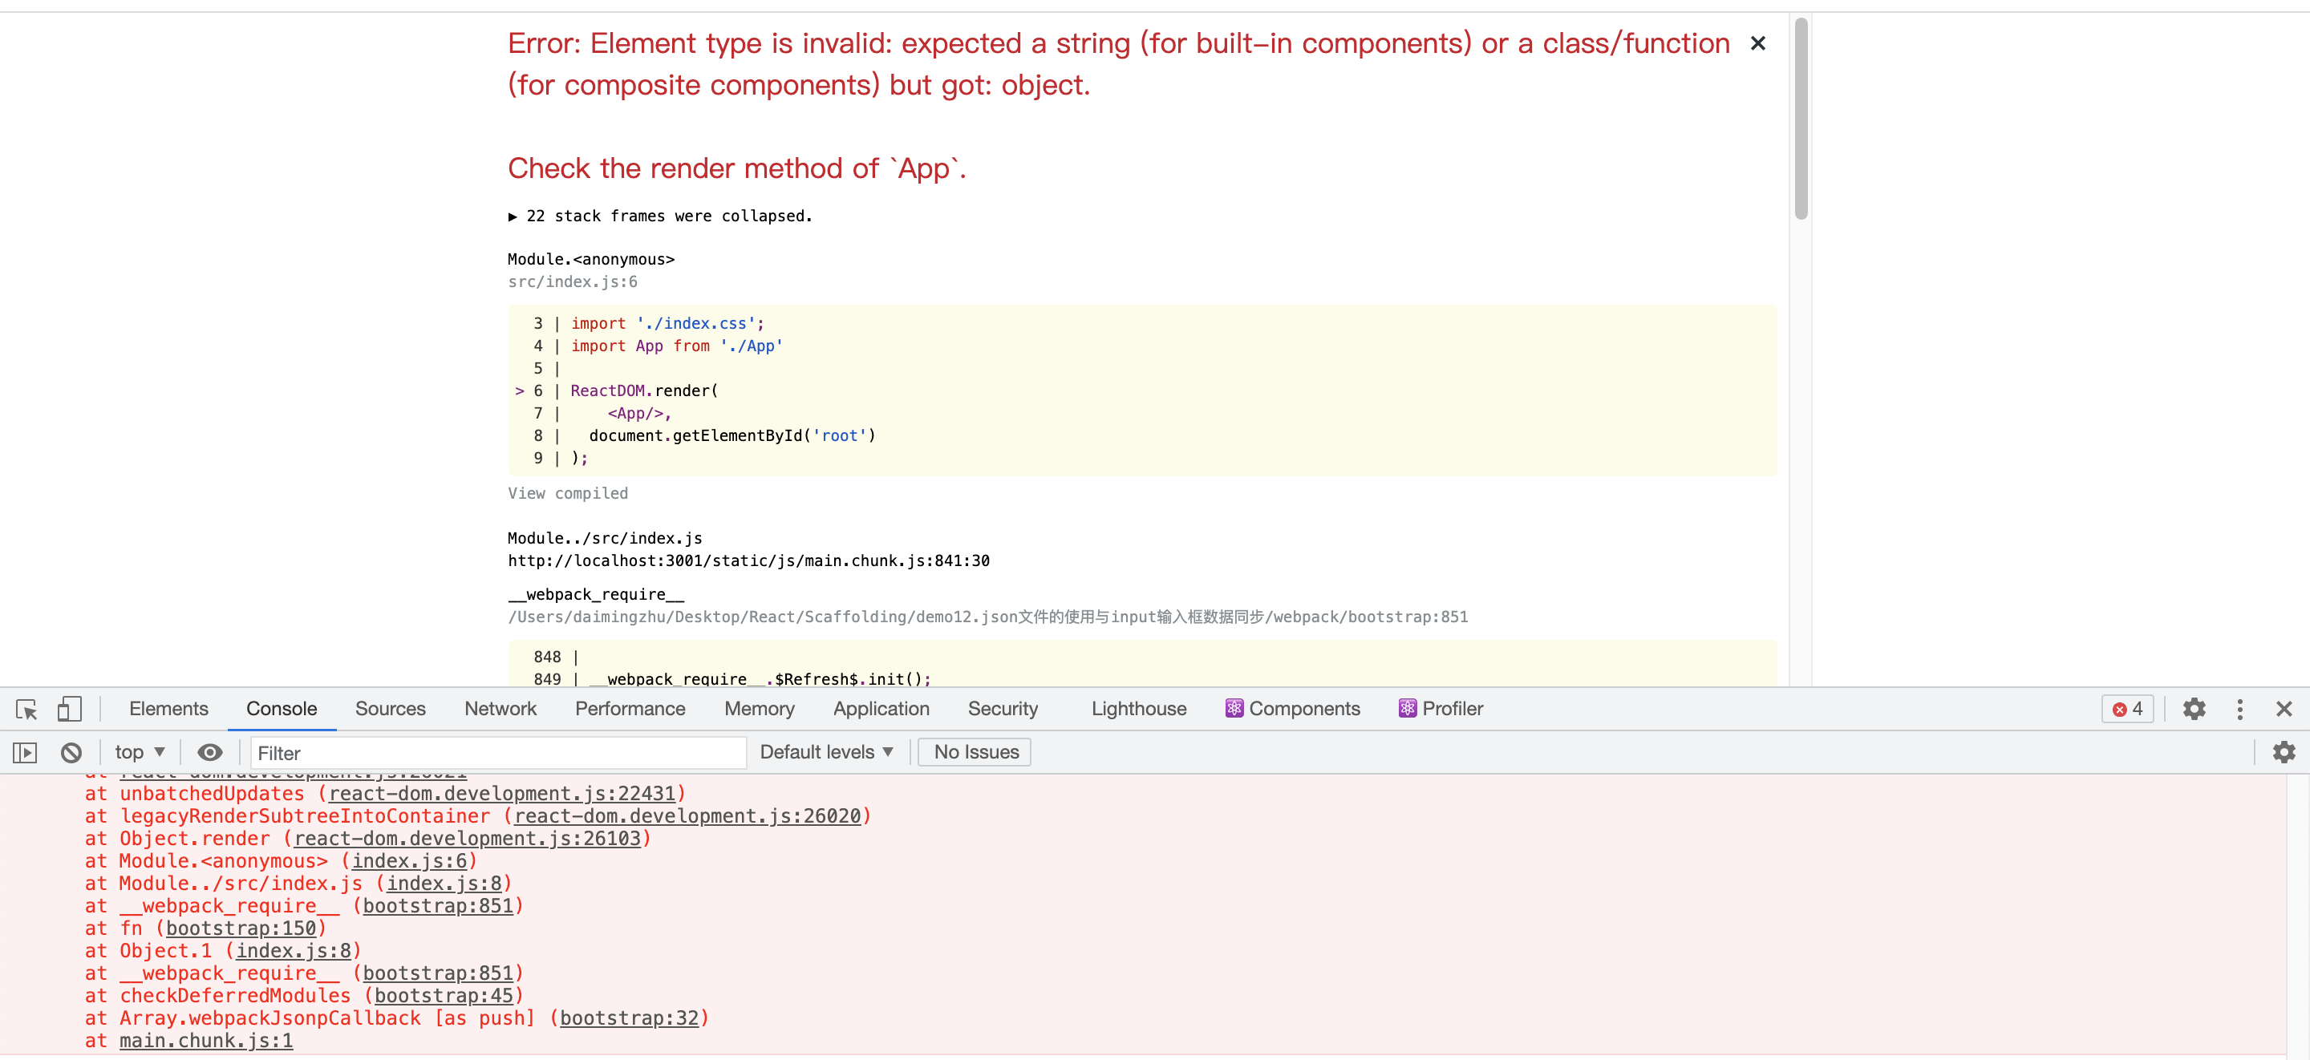Clear the console with the block icon
Viewport: 2310px width, 1060px height.
[x=71, y=752]
